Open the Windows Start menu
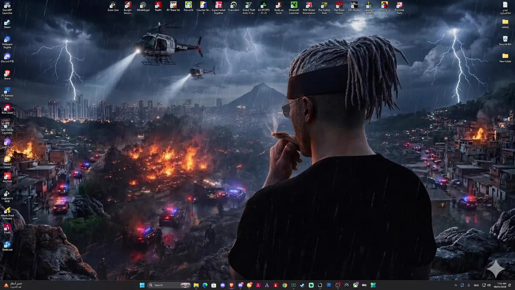This screenshot has height=290, width=515. pyautogui.click(x=142, y=285)
